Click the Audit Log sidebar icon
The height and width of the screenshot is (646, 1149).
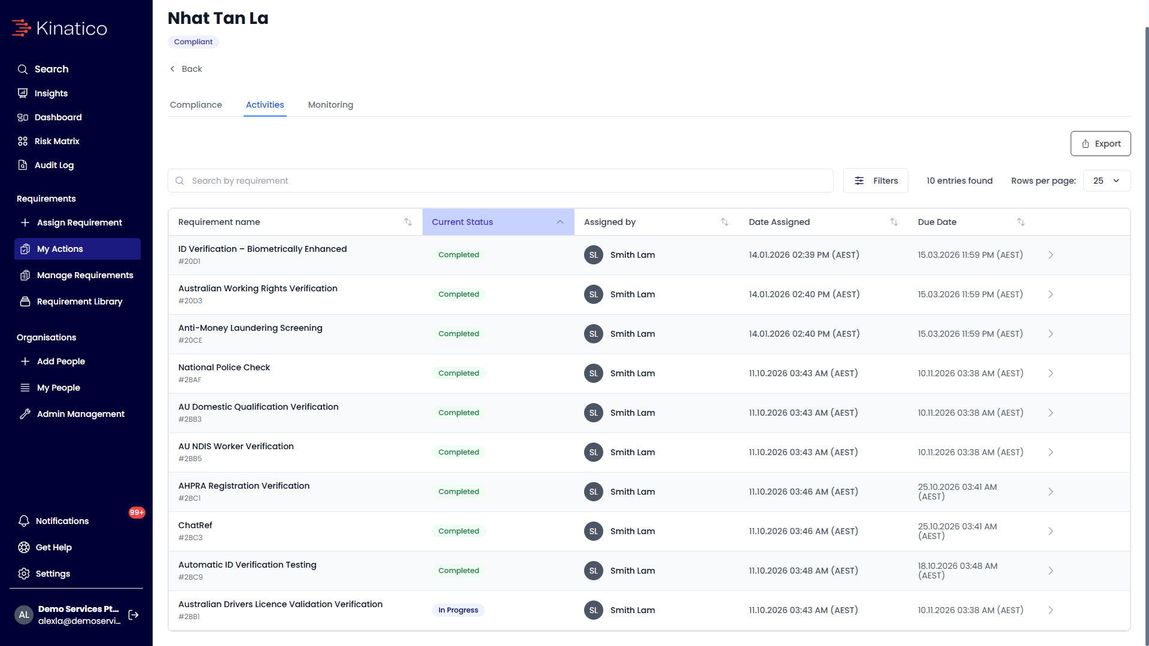[23, 165]
